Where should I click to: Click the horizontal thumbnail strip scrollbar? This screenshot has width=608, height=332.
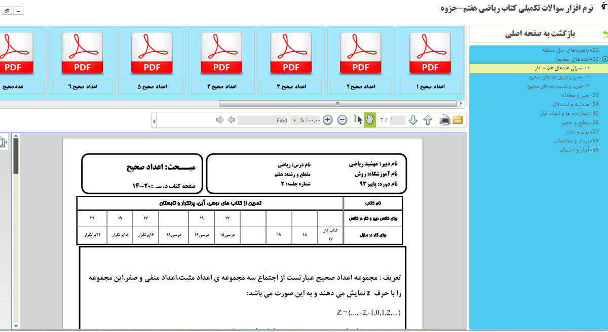click(x=336, y=103)
